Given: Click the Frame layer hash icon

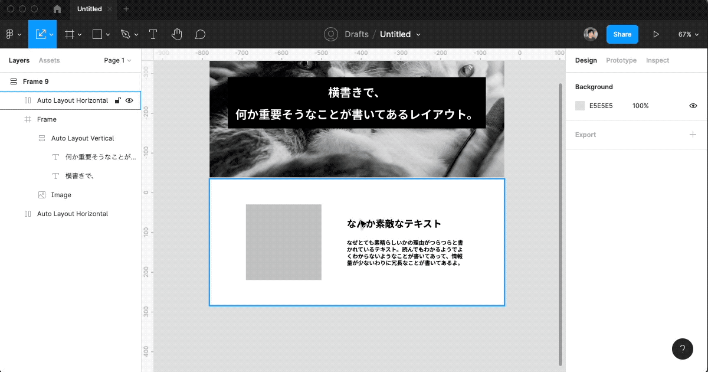Looking at the screenshot, I should point(28,119).
